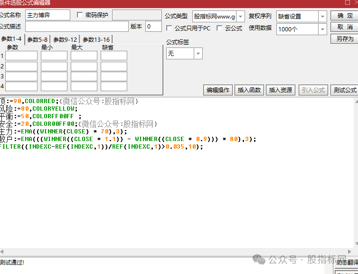Click the 测试通过! status message

click(x=12, y=262)
